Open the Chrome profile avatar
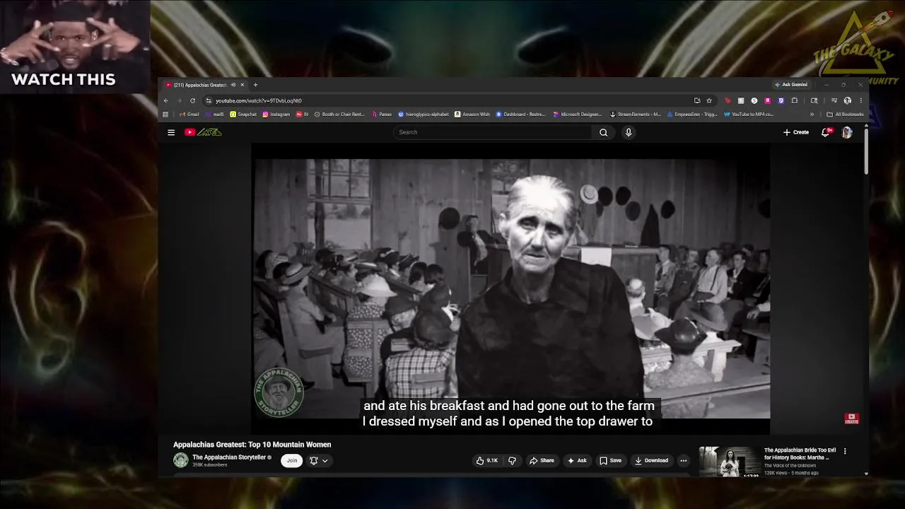 click(847, 100)
